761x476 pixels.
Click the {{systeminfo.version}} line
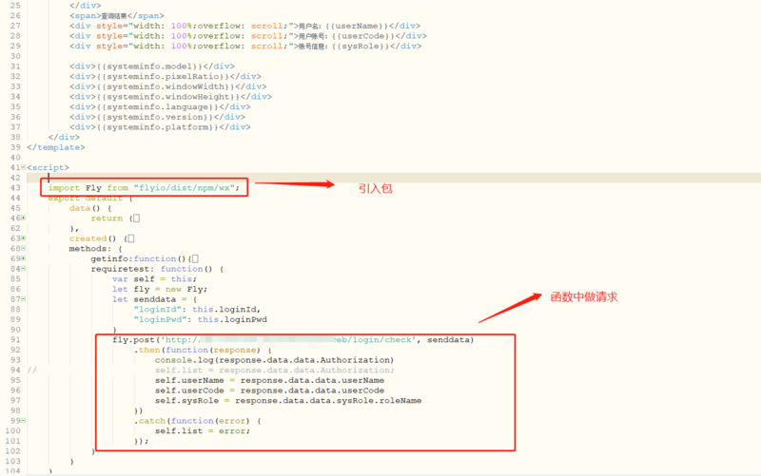tap(157, 117)
